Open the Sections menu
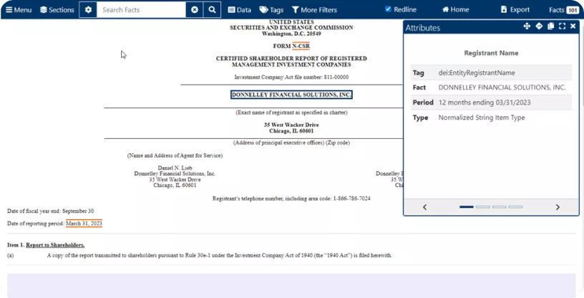 [57, 10]
